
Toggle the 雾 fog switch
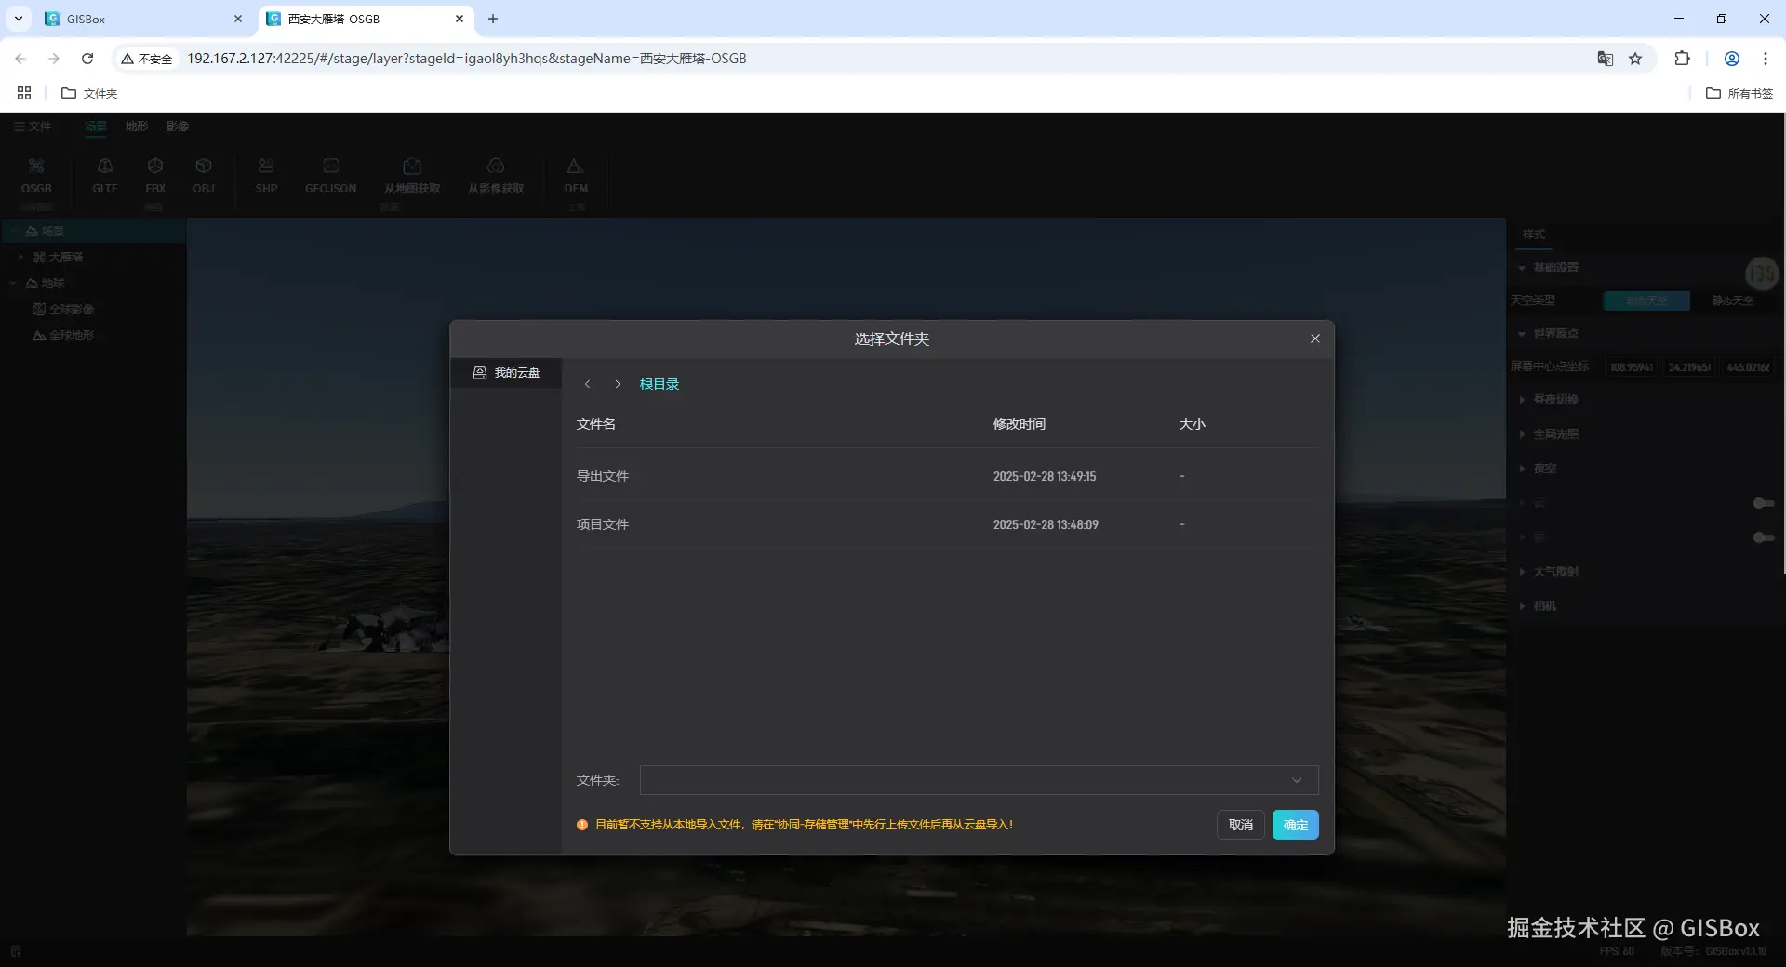[x=1763, y=537]
